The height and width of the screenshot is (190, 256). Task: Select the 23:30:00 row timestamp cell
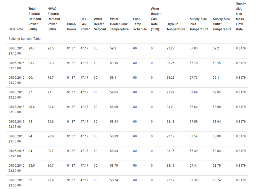[16, 109]
